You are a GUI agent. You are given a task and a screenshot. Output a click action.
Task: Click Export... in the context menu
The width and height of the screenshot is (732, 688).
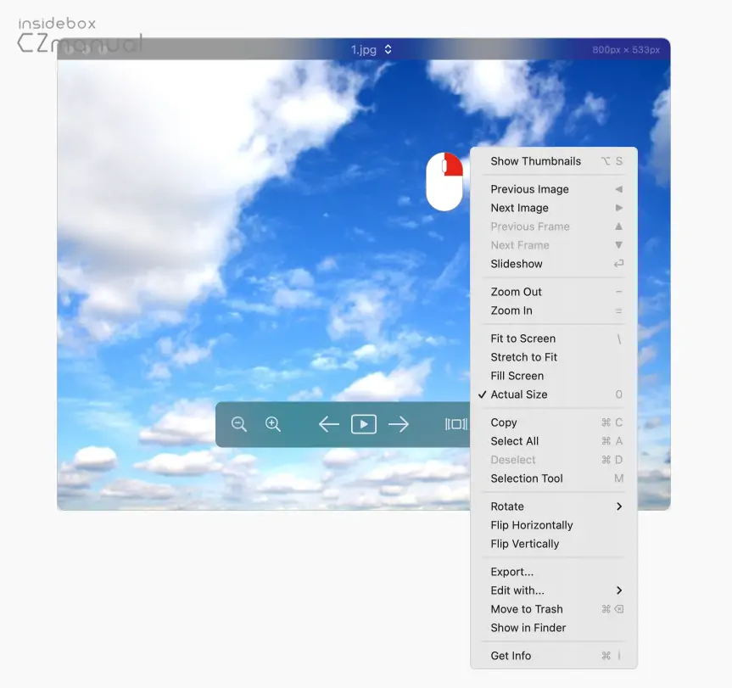point(512,572)
